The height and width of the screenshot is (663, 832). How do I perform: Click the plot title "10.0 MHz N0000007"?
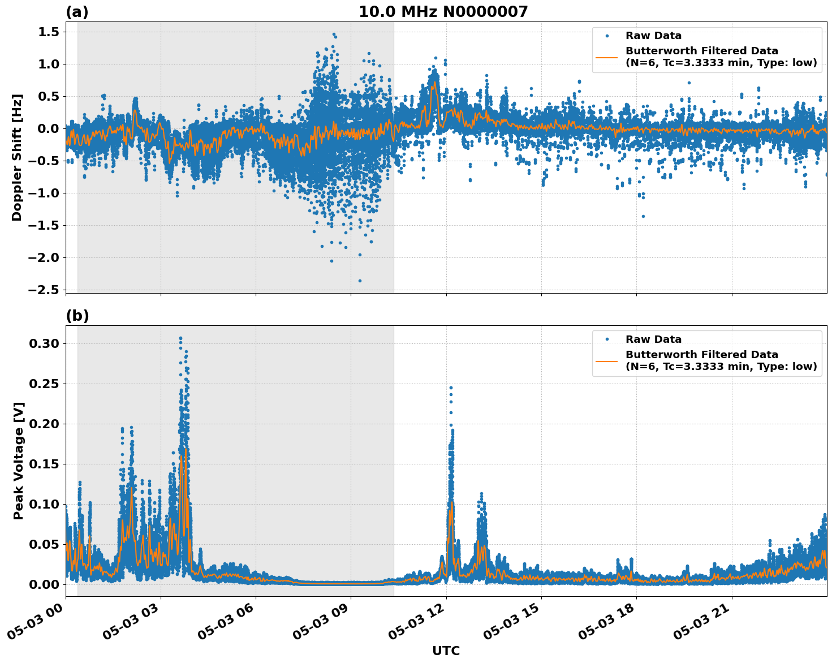[443, 12]
